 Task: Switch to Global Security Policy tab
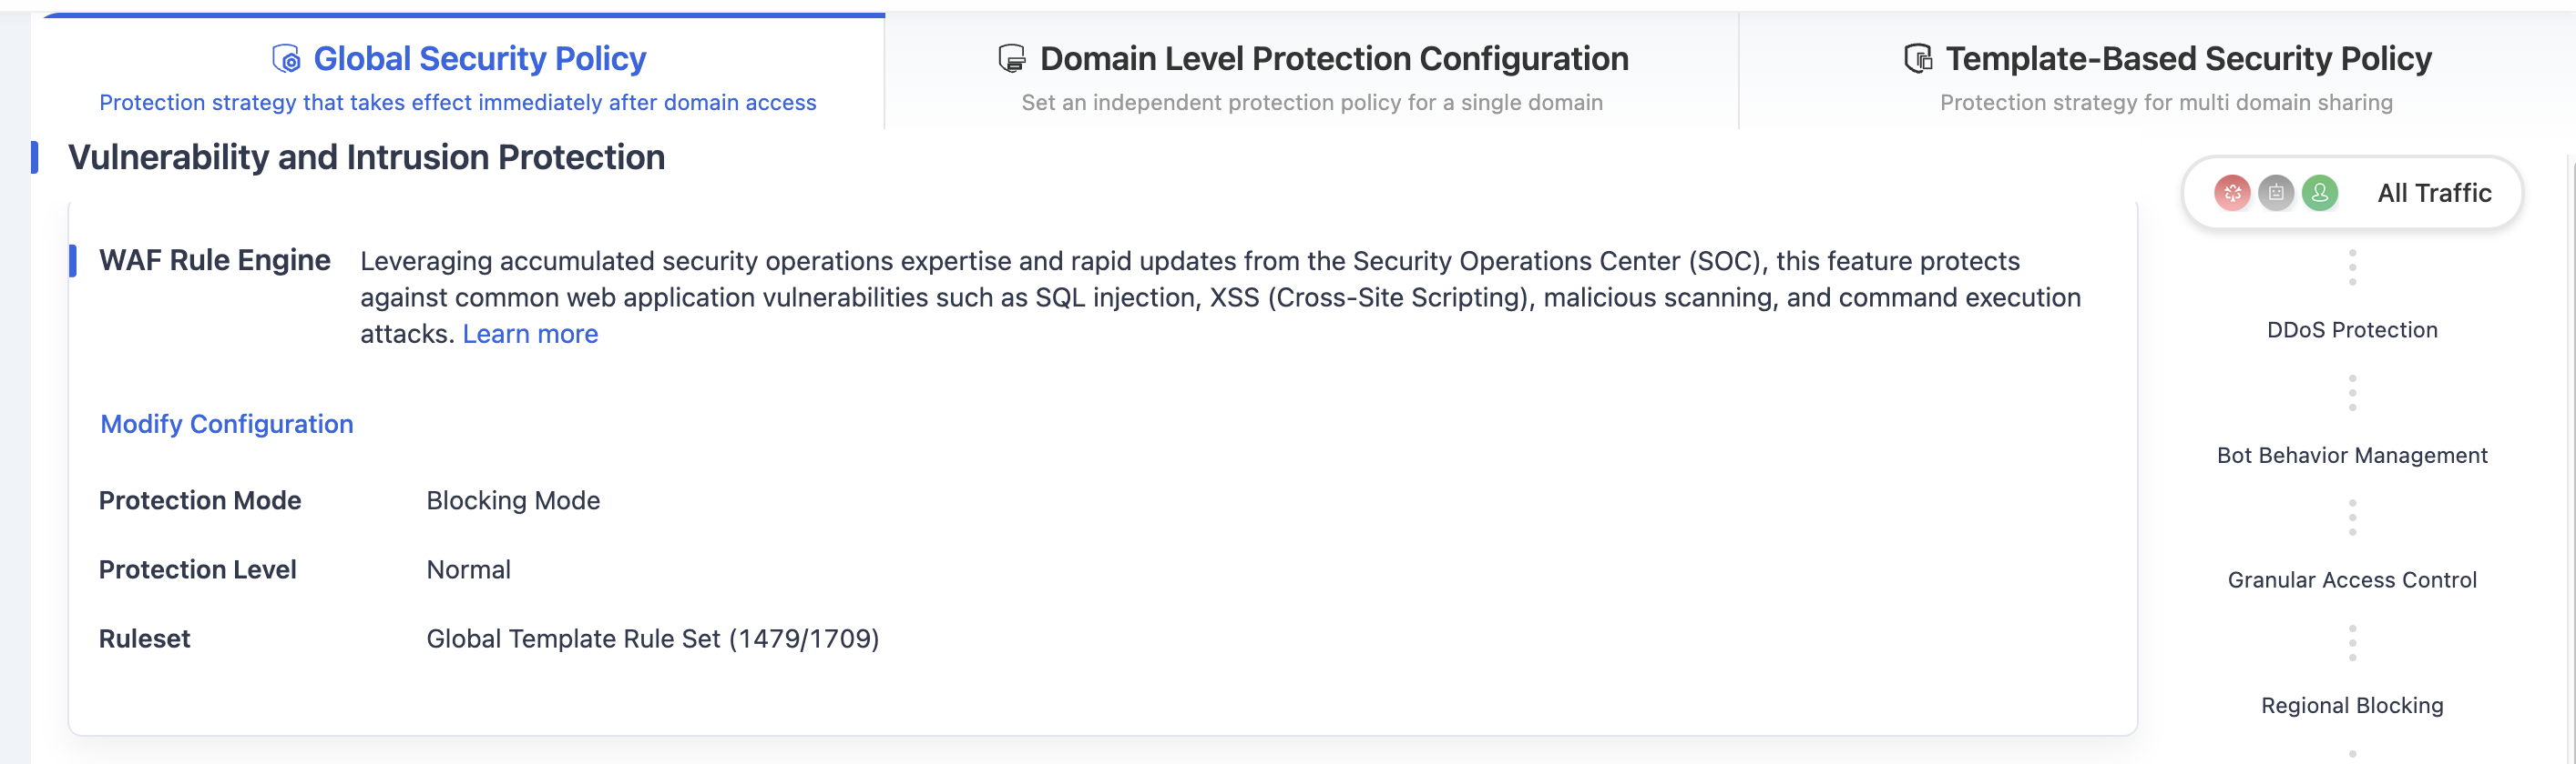pyautogui.click(x=459, y=73)
